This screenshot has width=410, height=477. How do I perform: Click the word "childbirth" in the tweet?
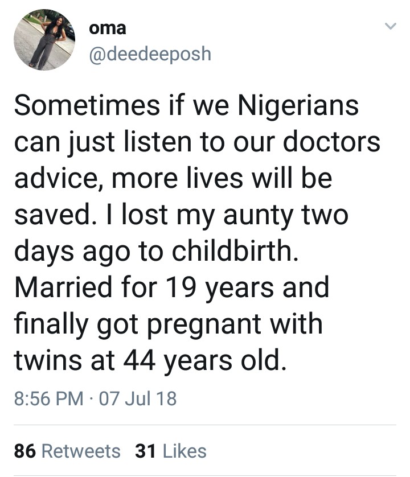[x=231, y=252]
